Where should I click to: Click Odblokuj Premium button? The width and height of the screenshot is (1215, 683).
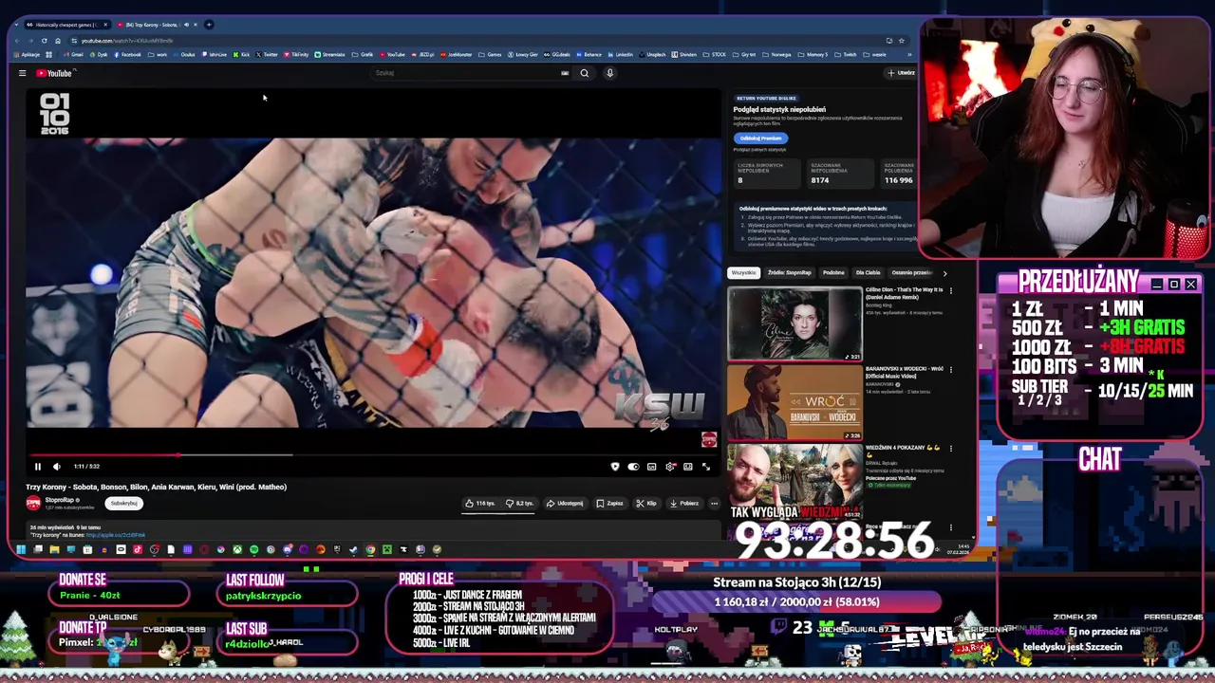(759, 138)
